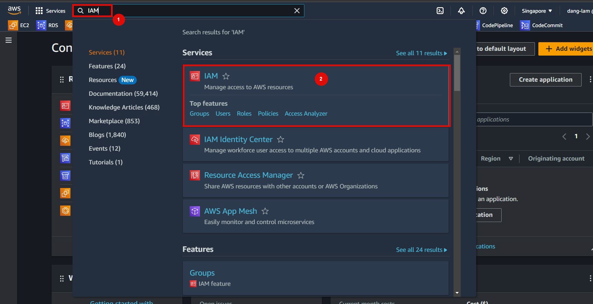
Task: Click the AWS logo home icon
Action: 14,10
